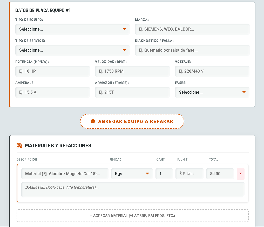Remove the material row with red X
The width and height of the screenshot is (264, 227).
click(x=240, y=174)
